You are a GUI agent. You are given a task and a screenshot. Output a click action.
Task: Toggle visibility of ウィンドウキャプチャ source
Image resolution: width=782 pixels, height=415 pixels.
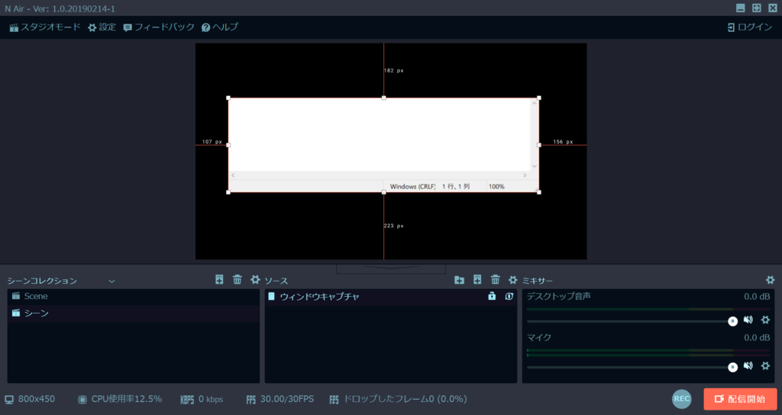[509, 296]
